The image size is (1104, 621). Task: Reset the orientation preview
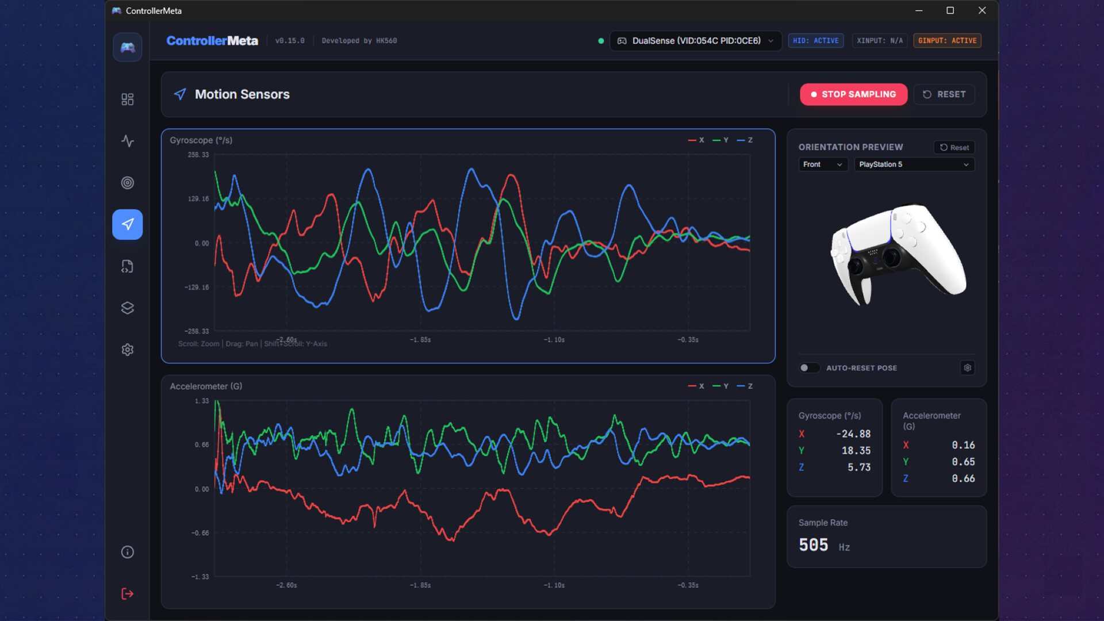(x=954, y=148)
